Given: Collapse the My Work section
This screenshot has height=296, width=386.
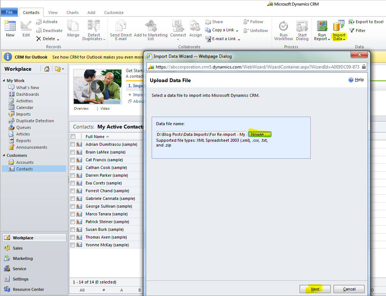Looking at the screenshot, I should tap(4, 81).
